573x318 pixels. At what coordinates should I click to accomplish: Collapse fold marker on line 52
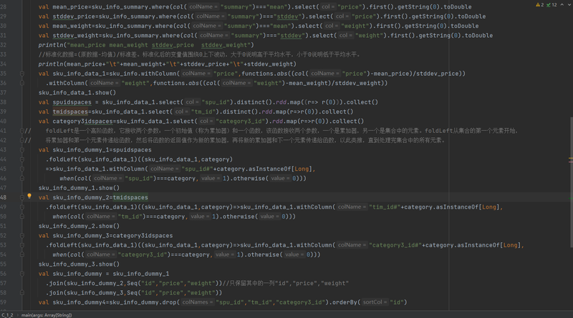(x=22, y=236)
